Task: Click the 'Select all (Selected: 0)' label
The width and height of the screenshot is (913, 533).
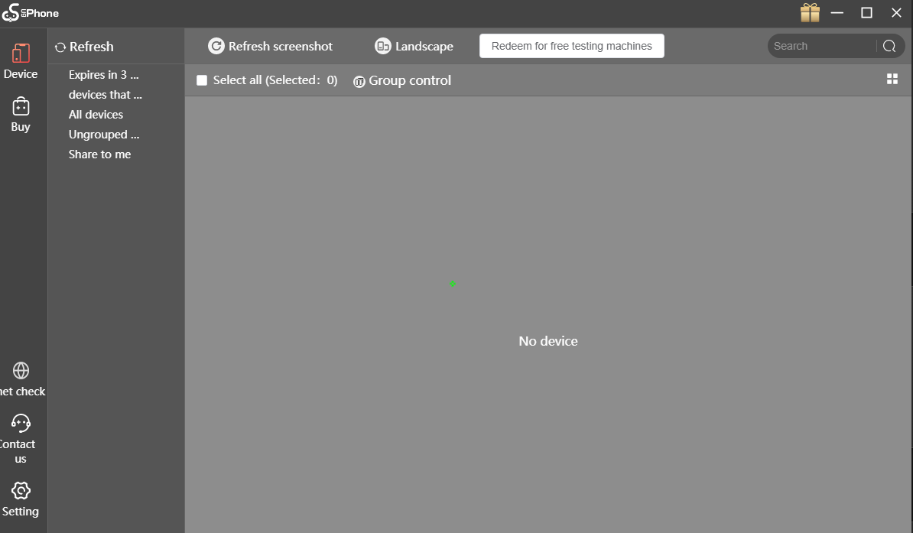Action: [x=275, y=80]
